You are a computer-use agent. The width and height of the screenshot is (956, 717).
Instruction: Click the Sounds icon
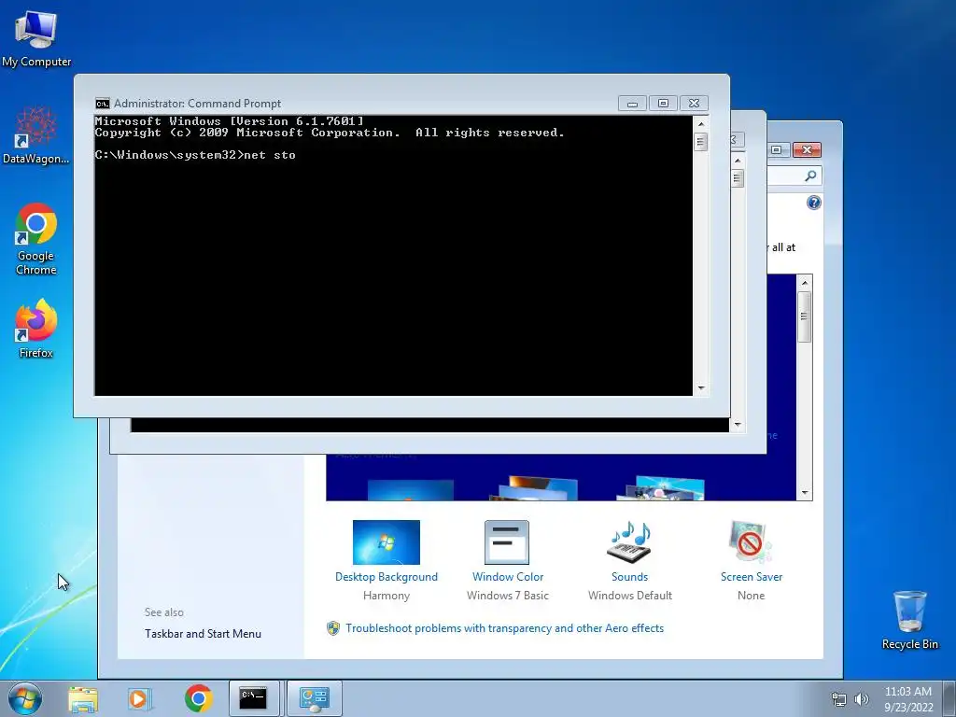629,542
